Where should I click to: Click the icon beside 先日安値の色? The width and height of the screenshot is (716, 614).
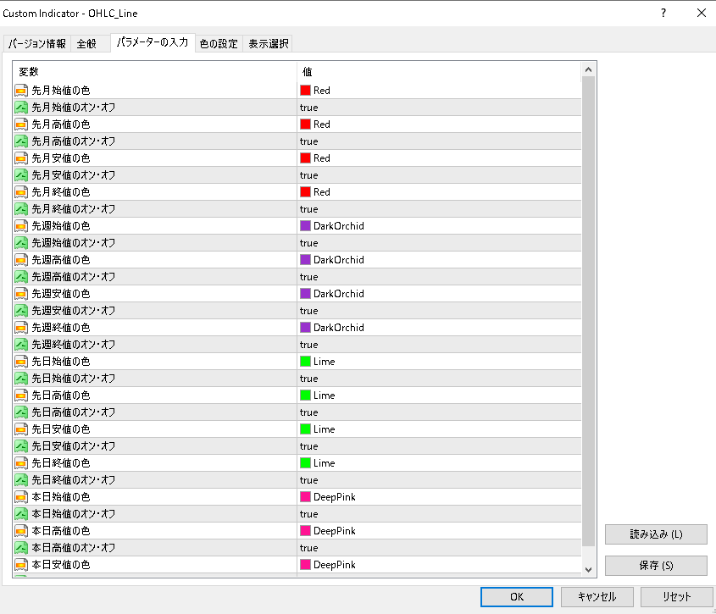coord(21,429)
